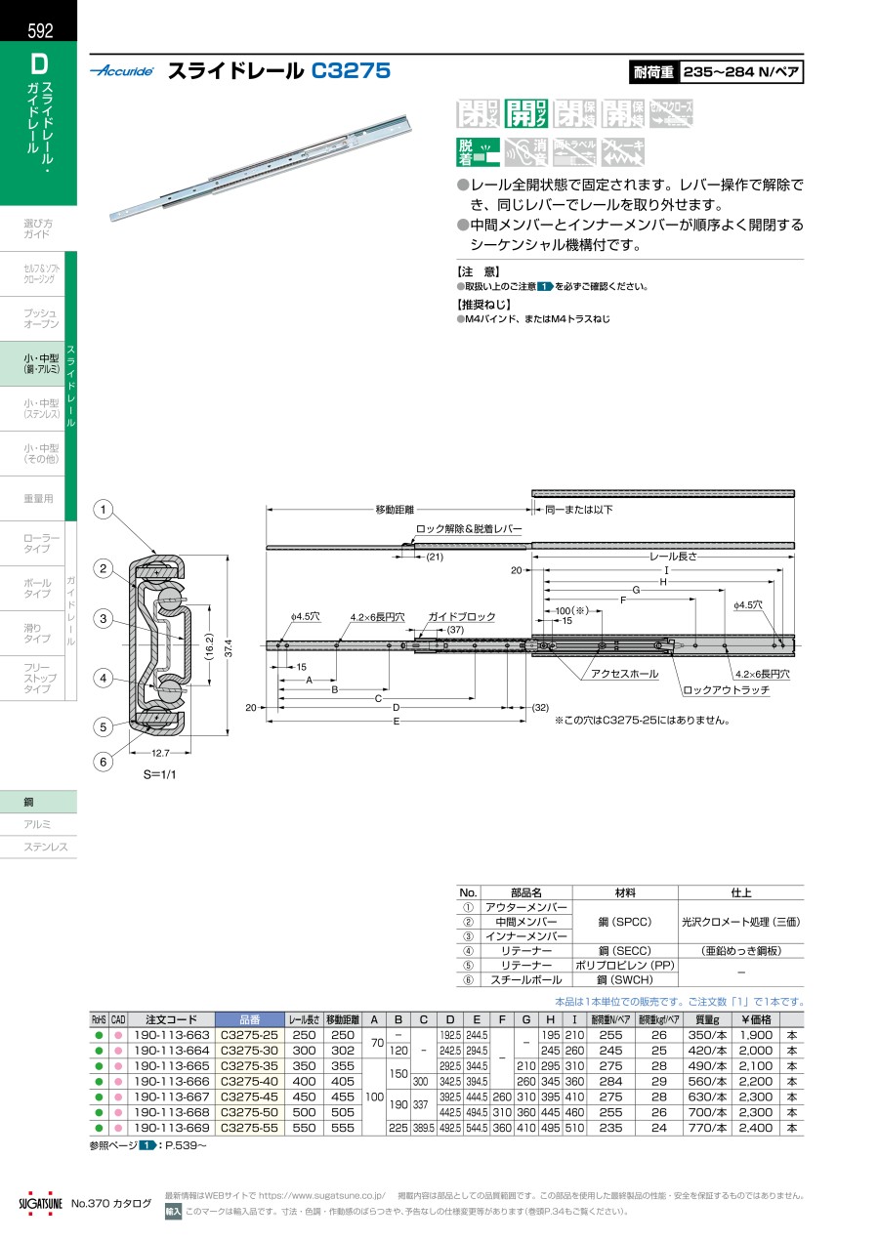
Task: Click part number C3275-40
Action: (x=249, y=1082)
